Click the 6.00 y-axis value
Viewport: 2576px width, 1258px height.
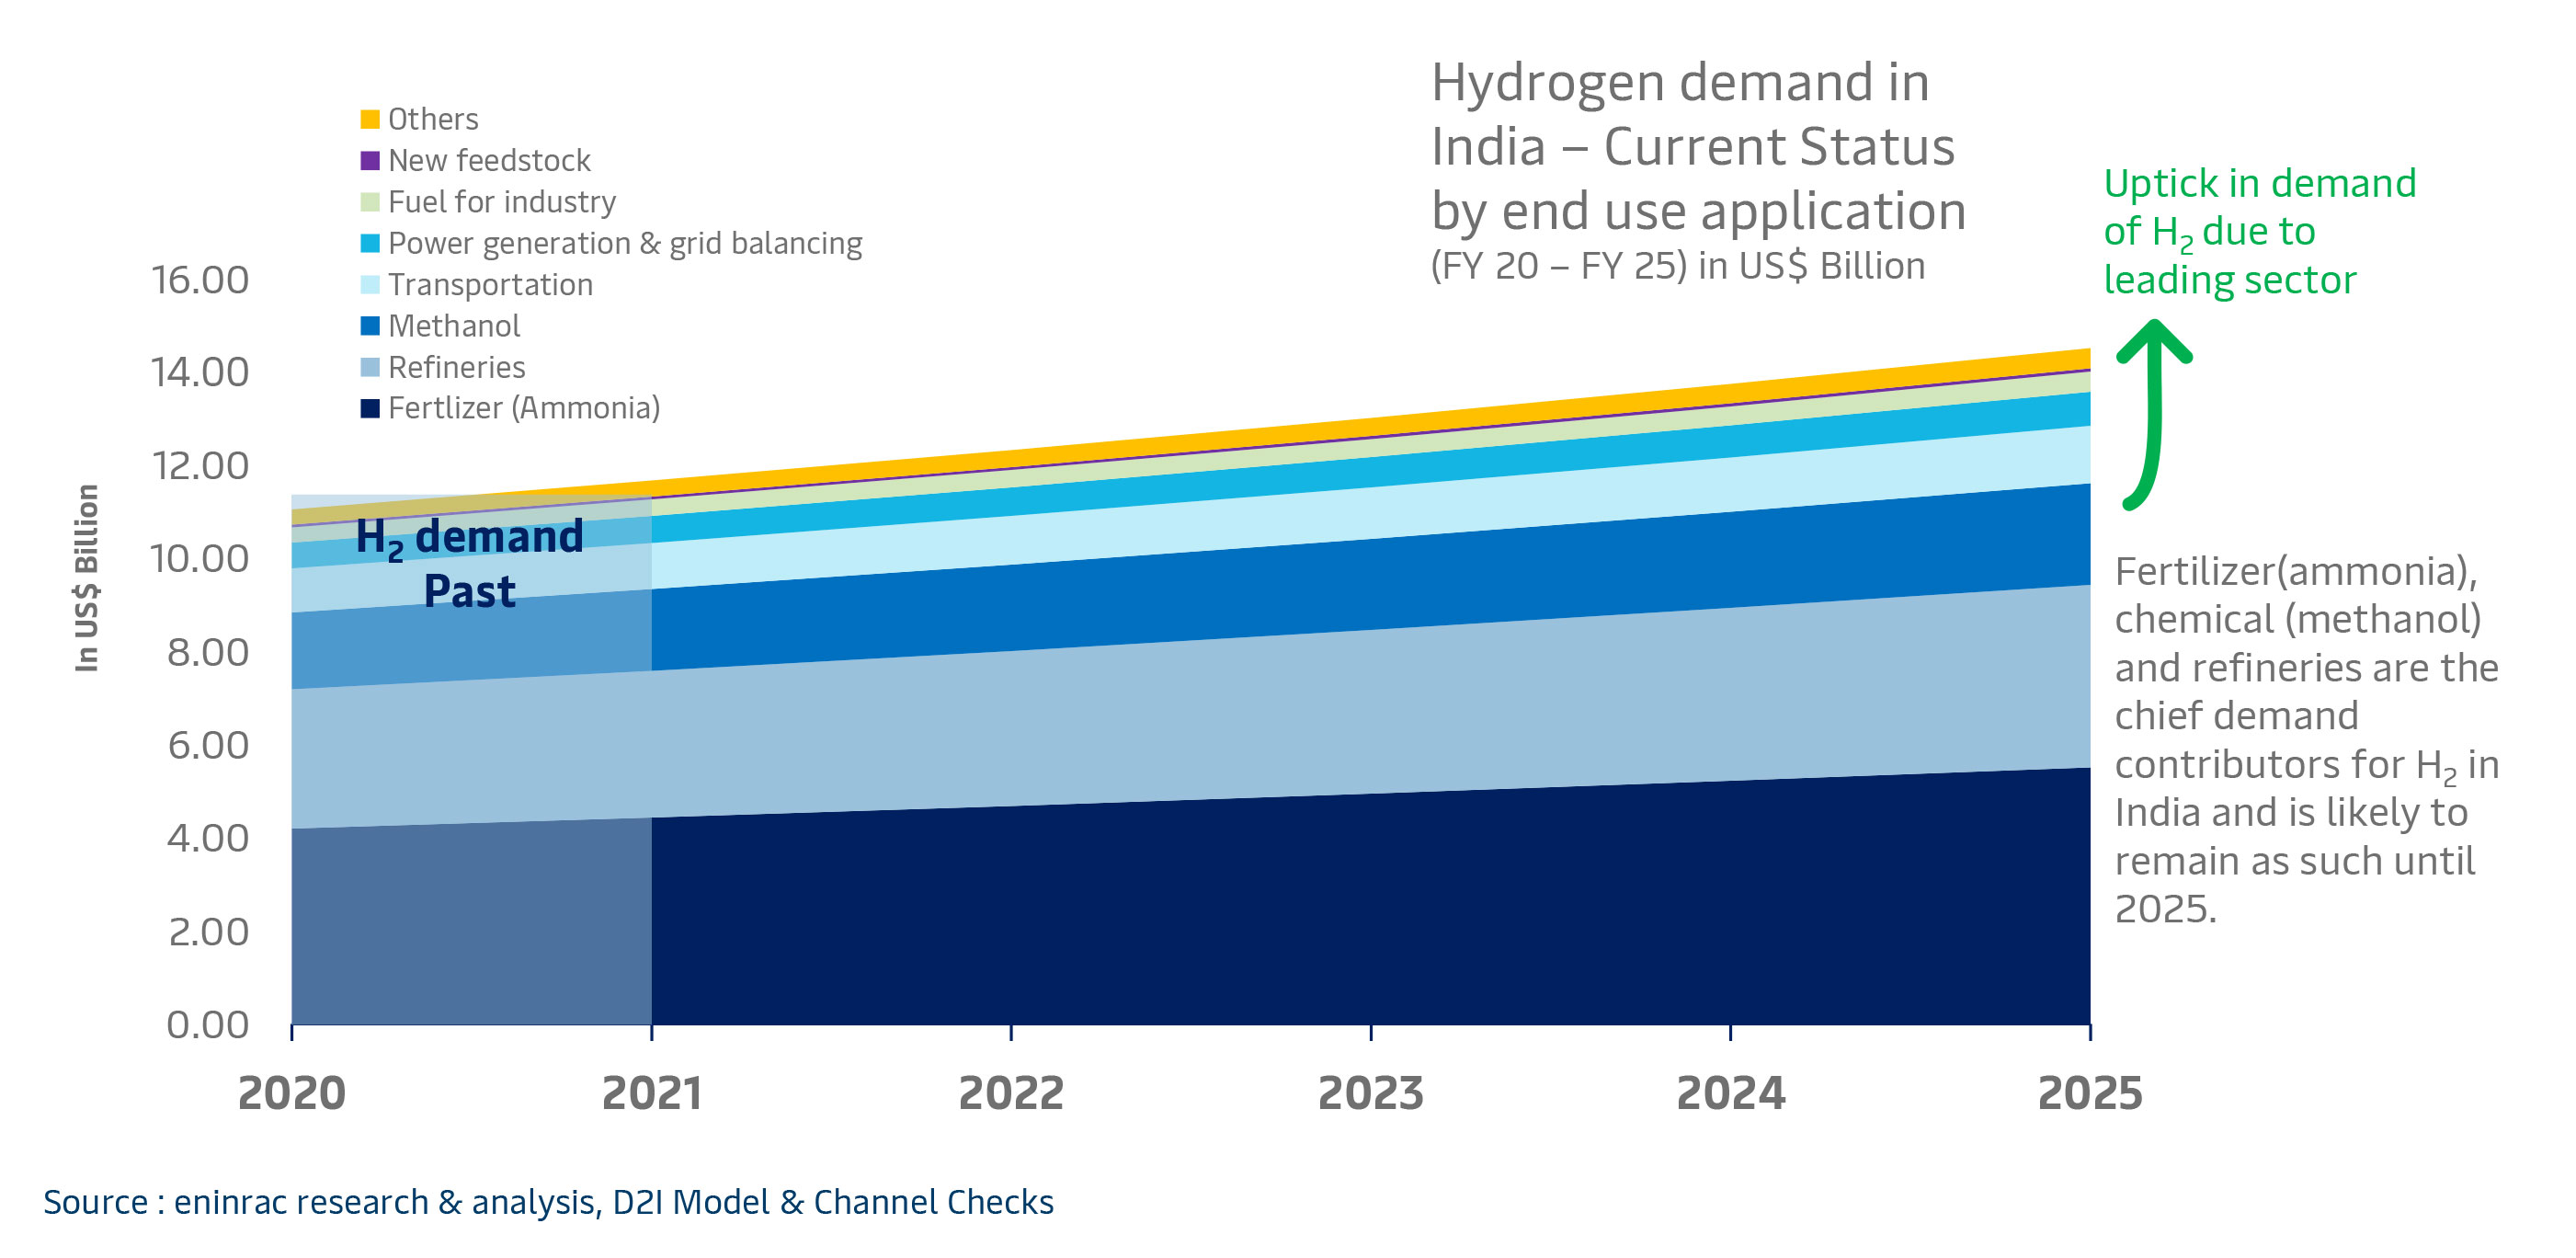click(x=208, y=745)
